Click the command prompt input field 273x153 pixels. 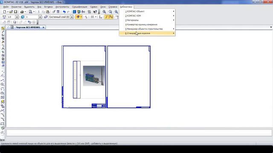(x=139, y=133)
